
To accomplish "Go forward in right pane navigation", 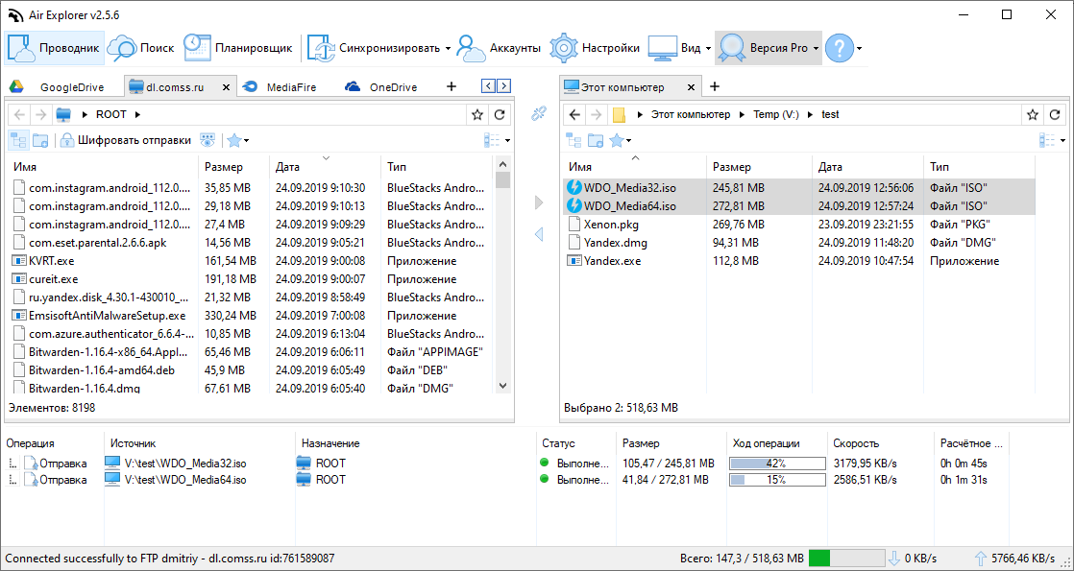I will point(597,114).
